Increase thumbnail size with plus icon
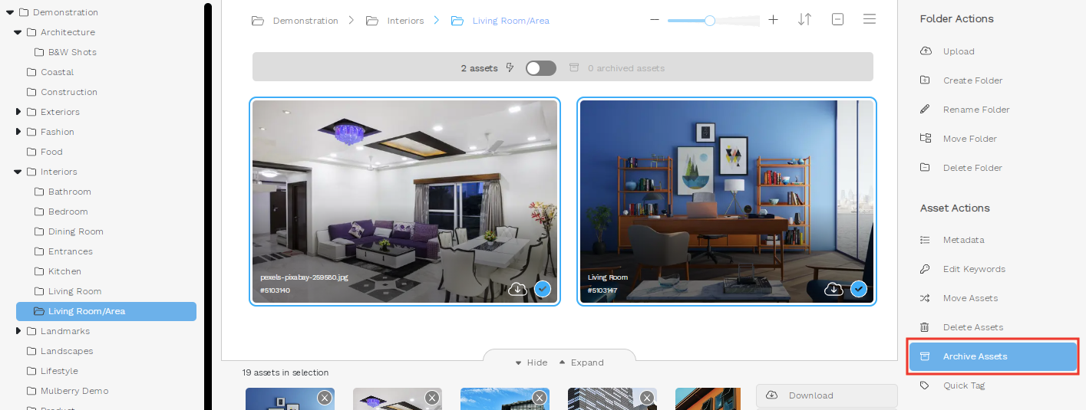1086x410 pixels. click(773, 20)
